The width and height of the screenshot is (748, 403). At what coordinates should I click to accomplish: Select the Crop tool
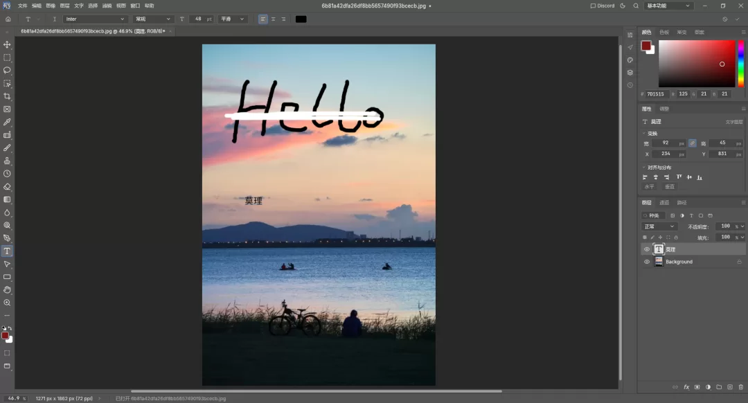pos(7,96)
